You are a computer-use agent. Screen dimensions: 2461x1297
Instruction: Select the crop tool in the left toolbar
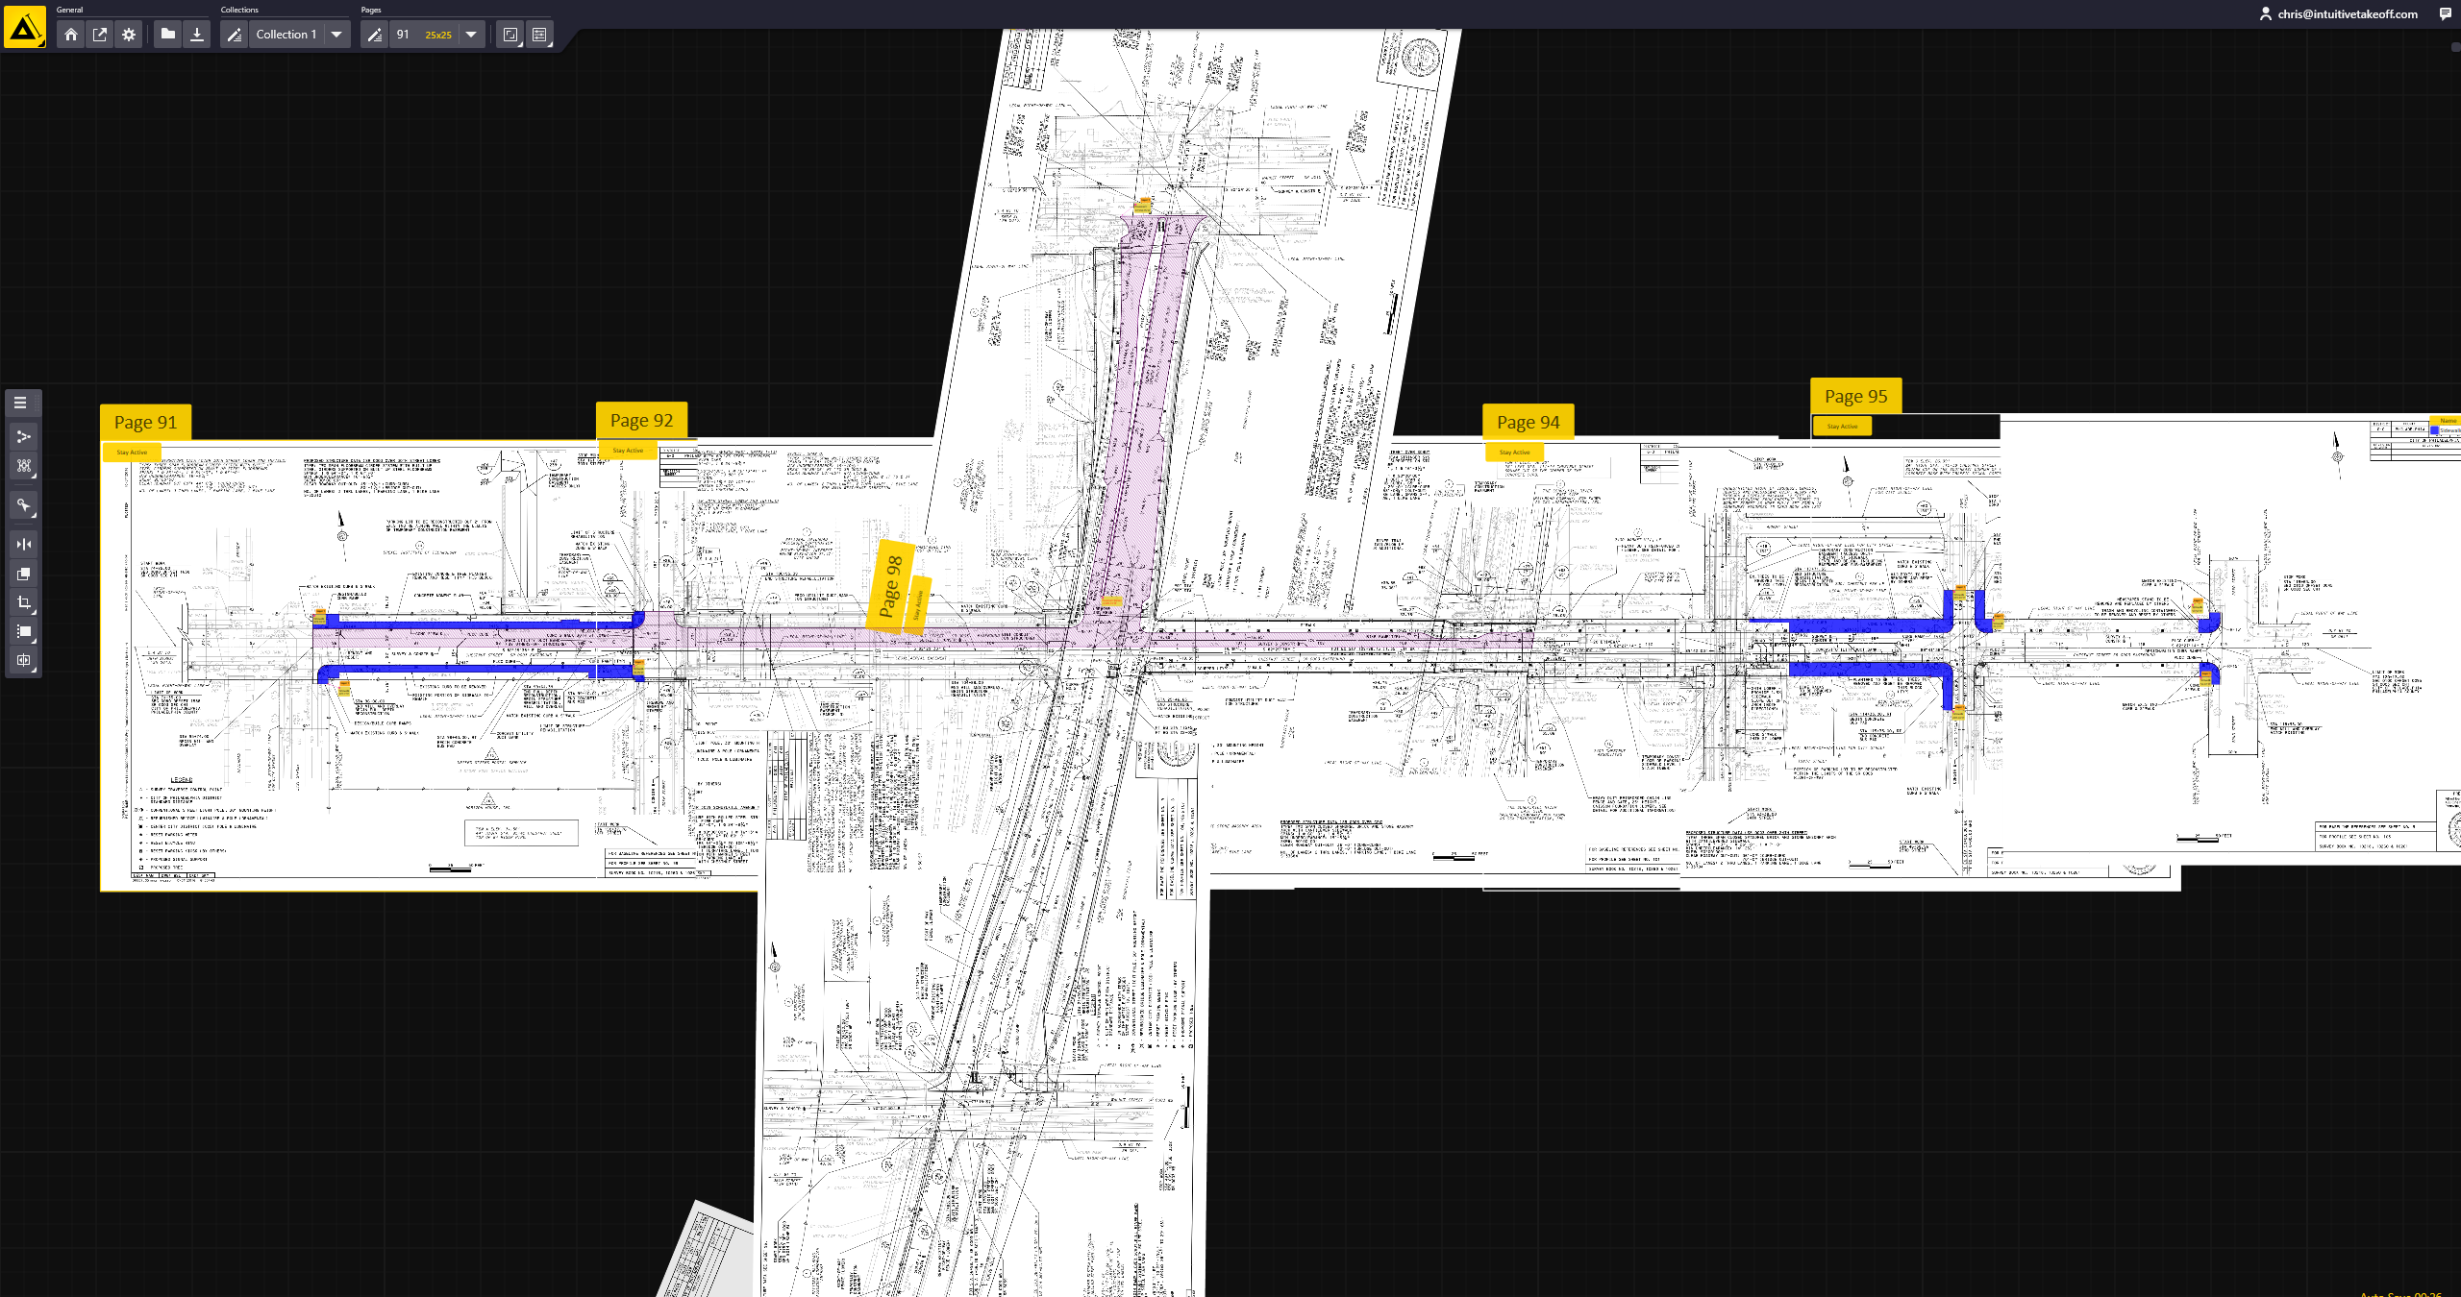click(23, 603)
